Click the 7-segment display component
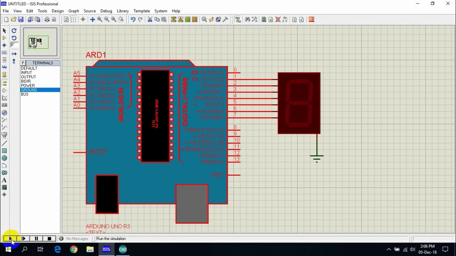Screen dimensions: 456x256 point(299,103)
